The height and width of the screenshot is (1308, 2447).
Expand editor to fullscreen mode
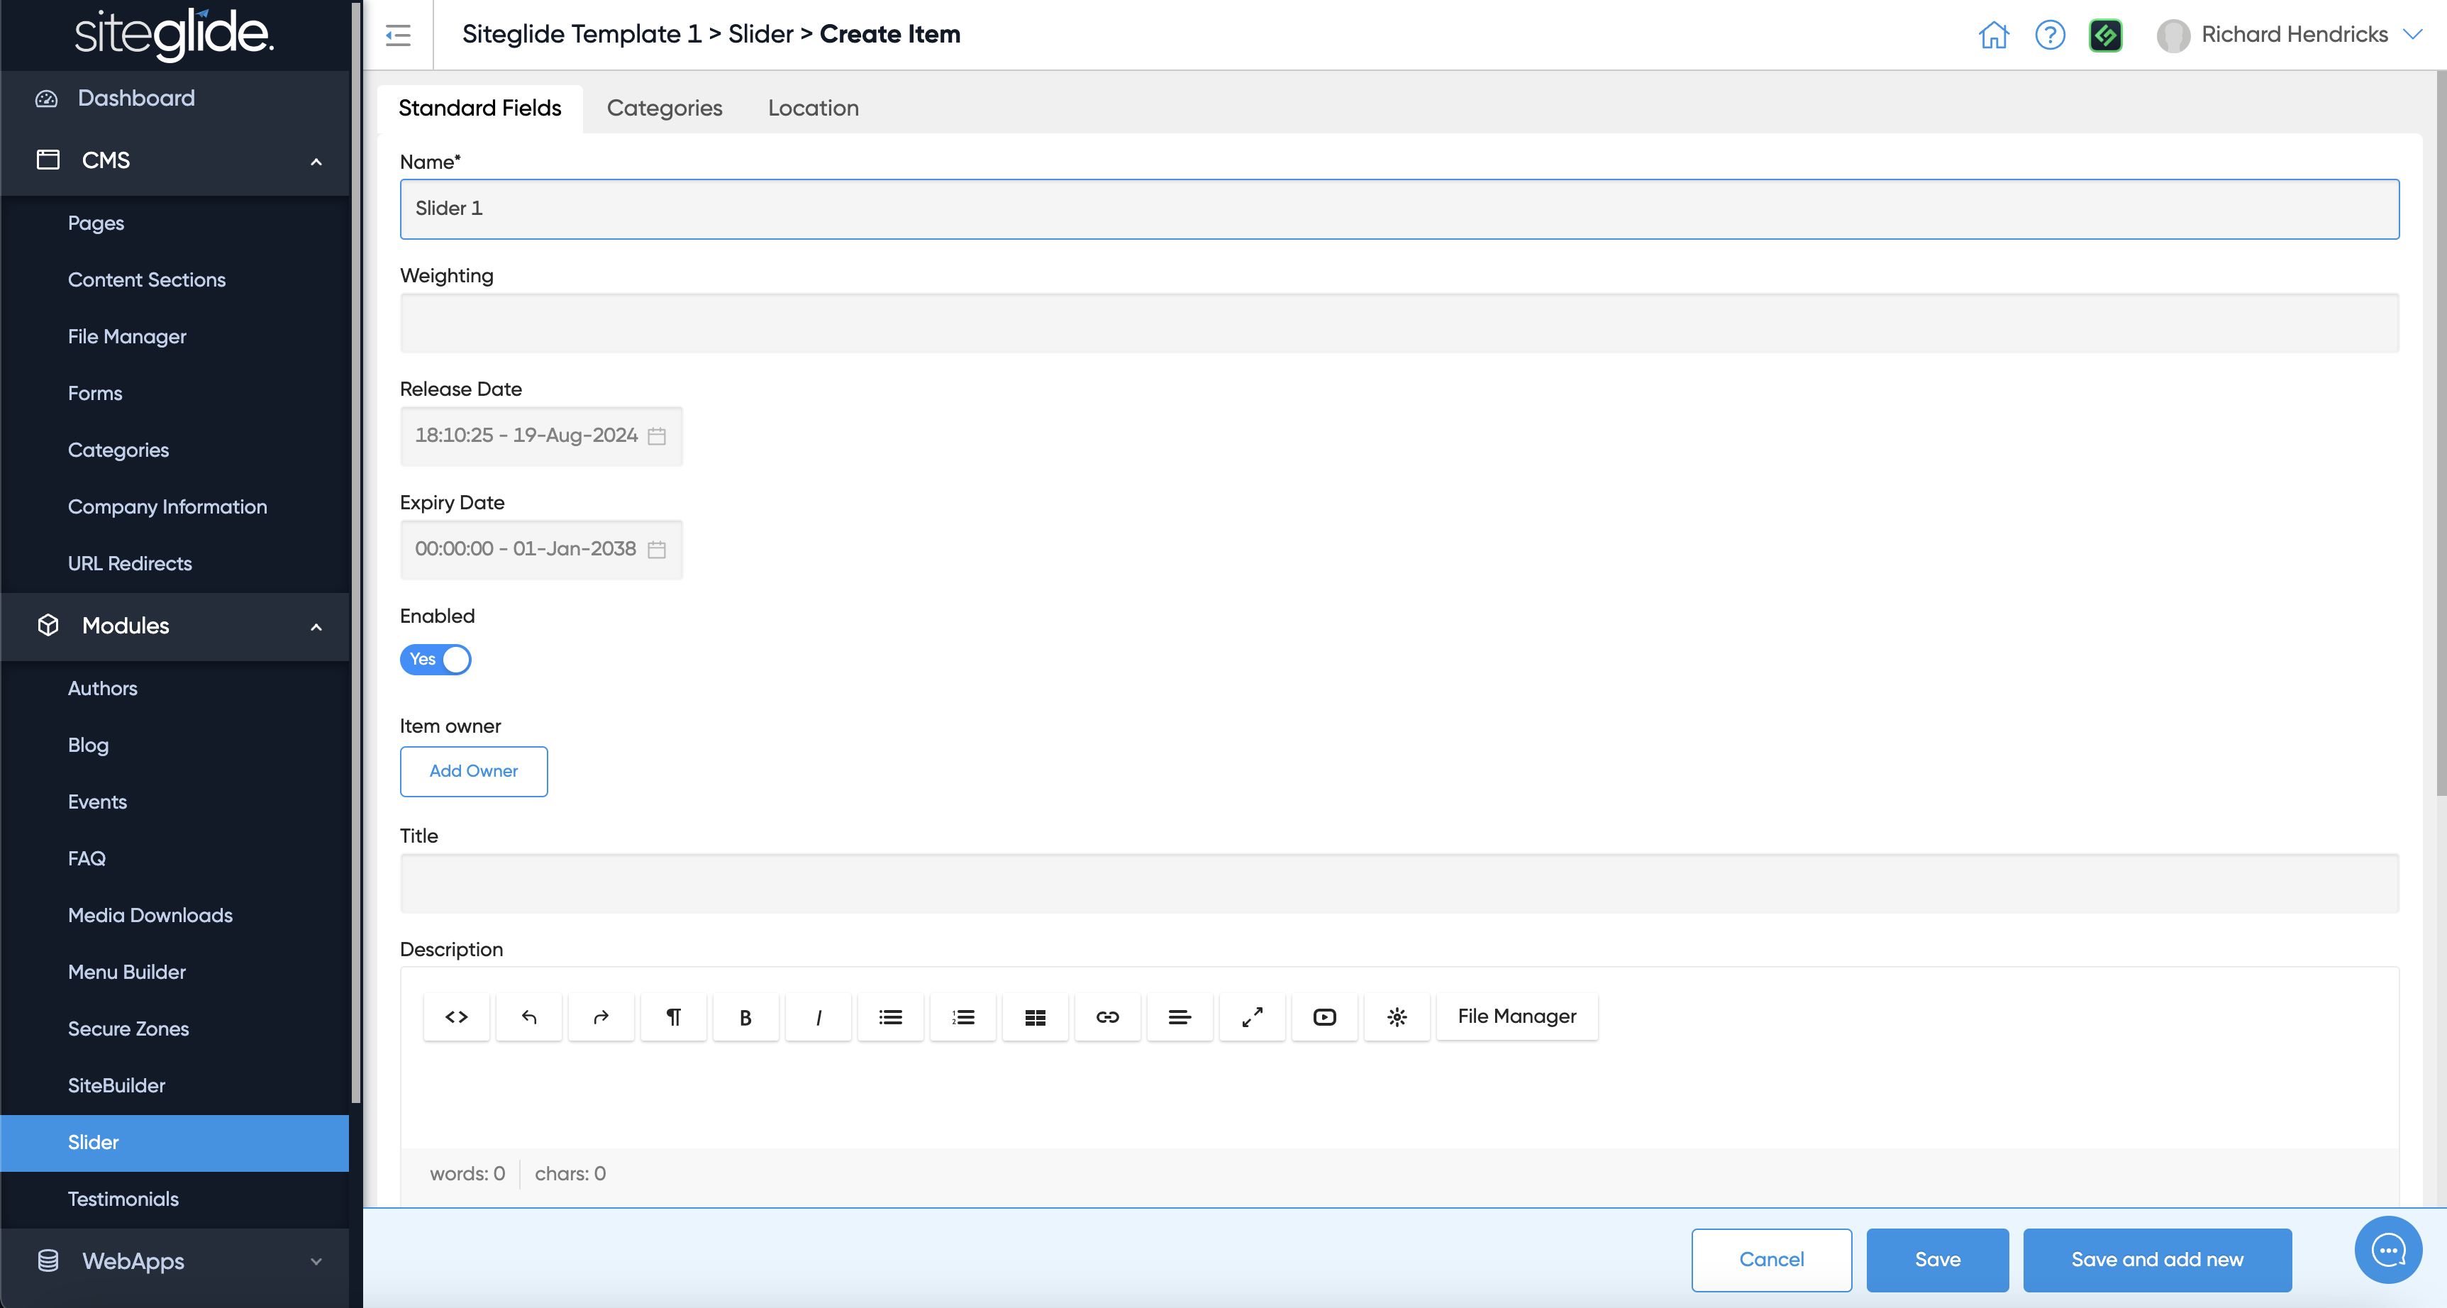coord(1252,1017)
